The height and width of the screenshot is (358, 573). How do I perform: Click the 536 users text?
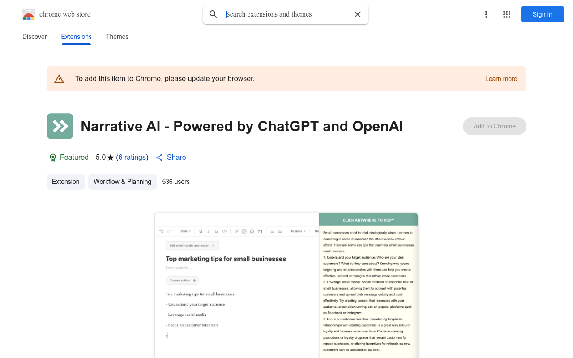coord(176,182)
